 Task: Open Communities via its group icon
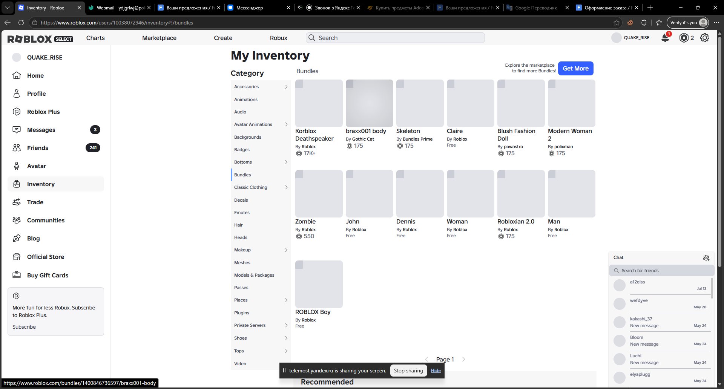(x=17, y=220)
